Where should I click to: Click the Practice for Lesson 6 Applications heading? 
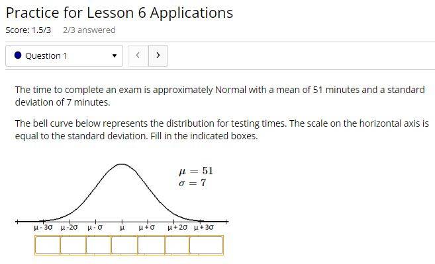tap(119, 13)
